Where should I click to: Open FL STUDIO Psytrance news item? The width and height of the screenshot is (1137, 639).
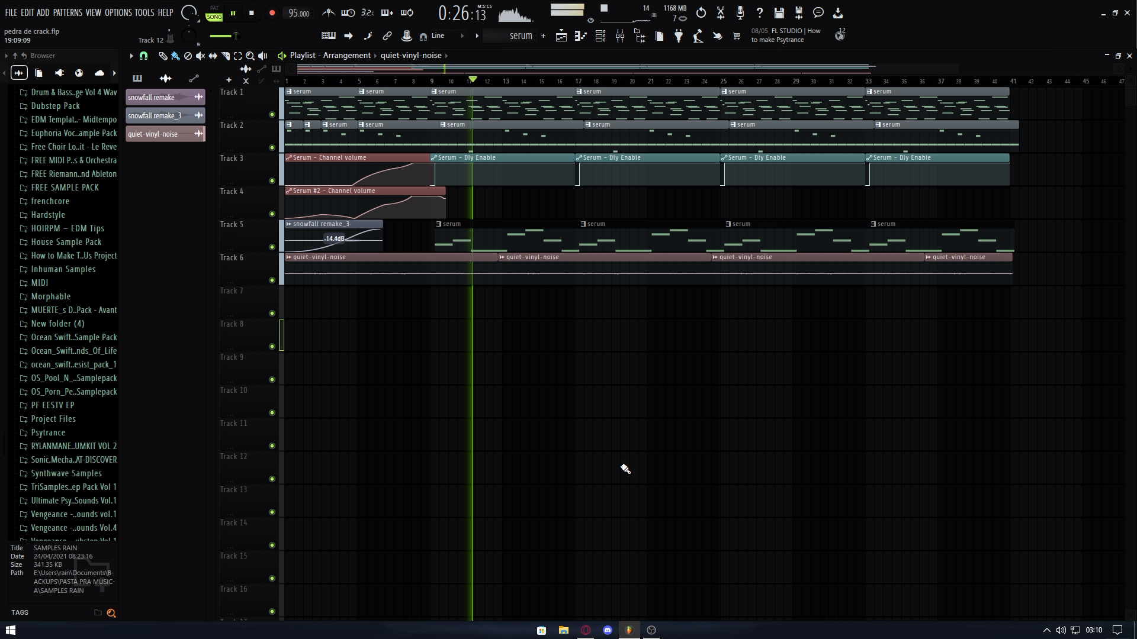pos(786,35)
